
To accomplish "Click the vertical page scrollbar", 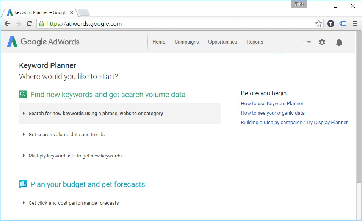I will point(359,107).
